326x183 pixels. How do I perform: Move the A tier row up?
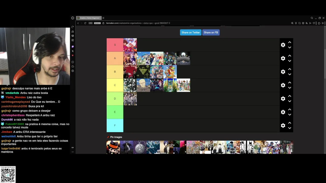pyautogui.click(x=290, y=56)
